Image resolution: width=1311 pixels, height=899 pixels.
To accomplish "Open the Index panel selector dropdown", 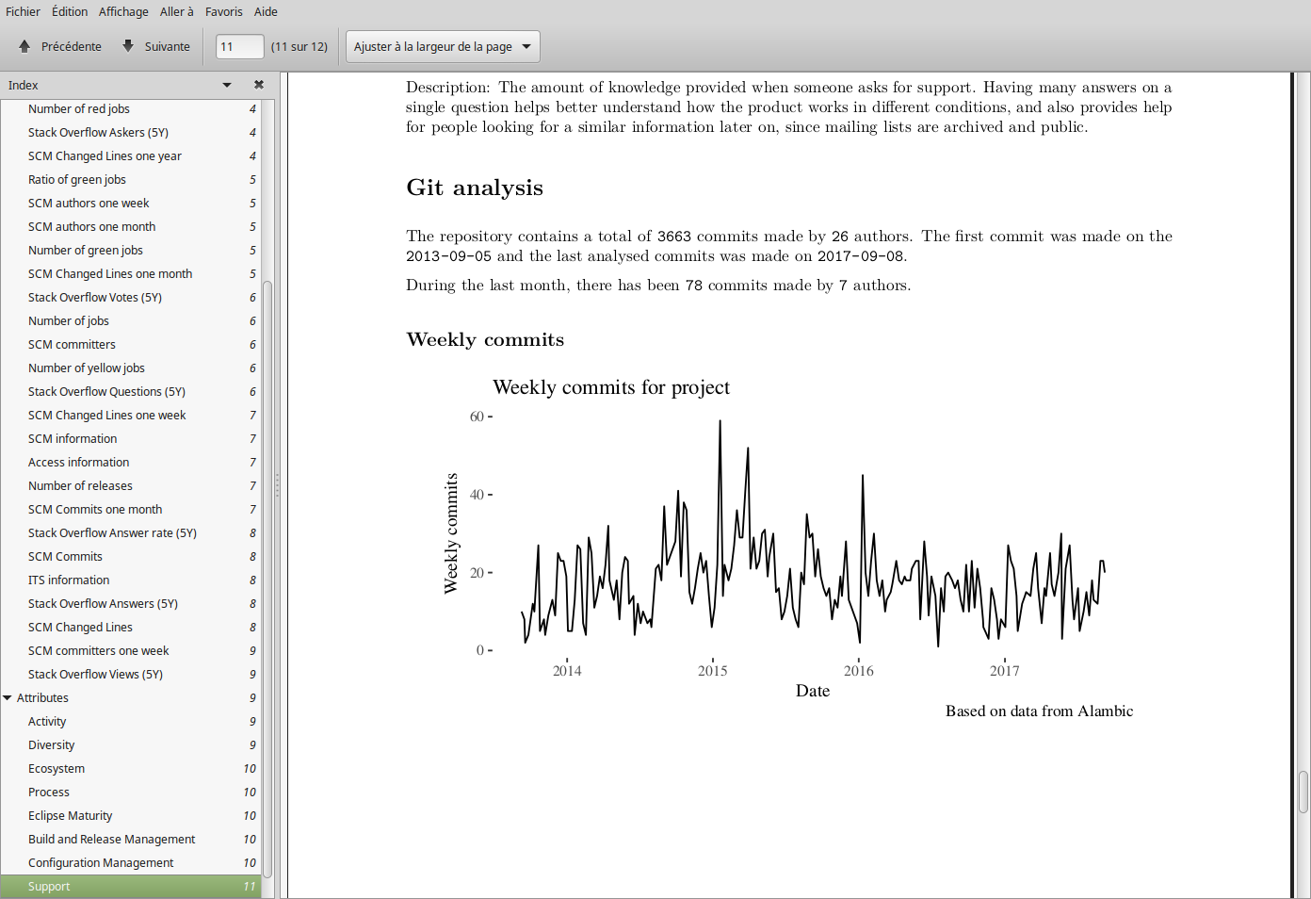I will [x=227, y=85].
